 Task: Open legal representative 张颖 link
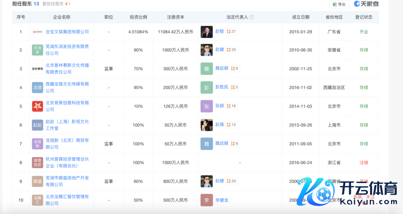pyautogui.click(x=219, y=106)
